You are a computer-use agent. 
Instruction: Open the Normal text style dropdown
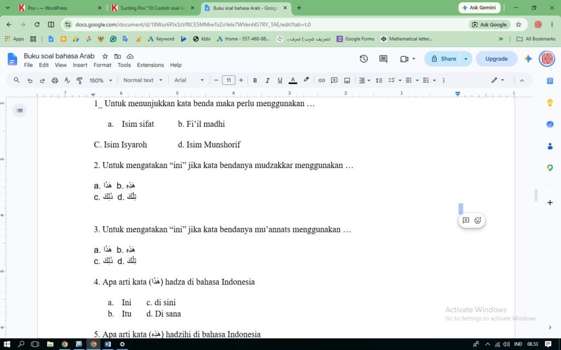coord(142,80)
